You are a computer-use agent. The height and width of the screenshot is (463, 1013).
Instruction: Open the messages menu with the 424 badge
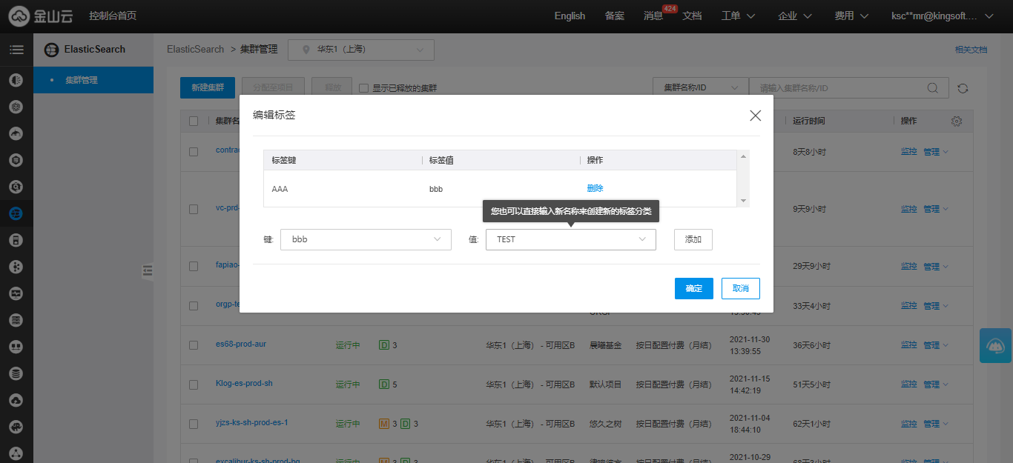tap(653, 16)
